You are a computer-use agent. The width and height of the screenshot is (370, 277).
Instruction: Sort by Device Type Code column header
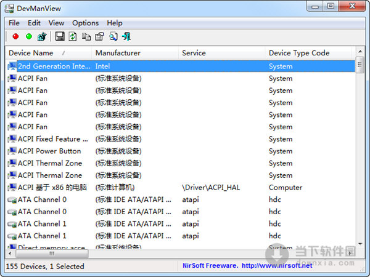[x=308, y=53]
